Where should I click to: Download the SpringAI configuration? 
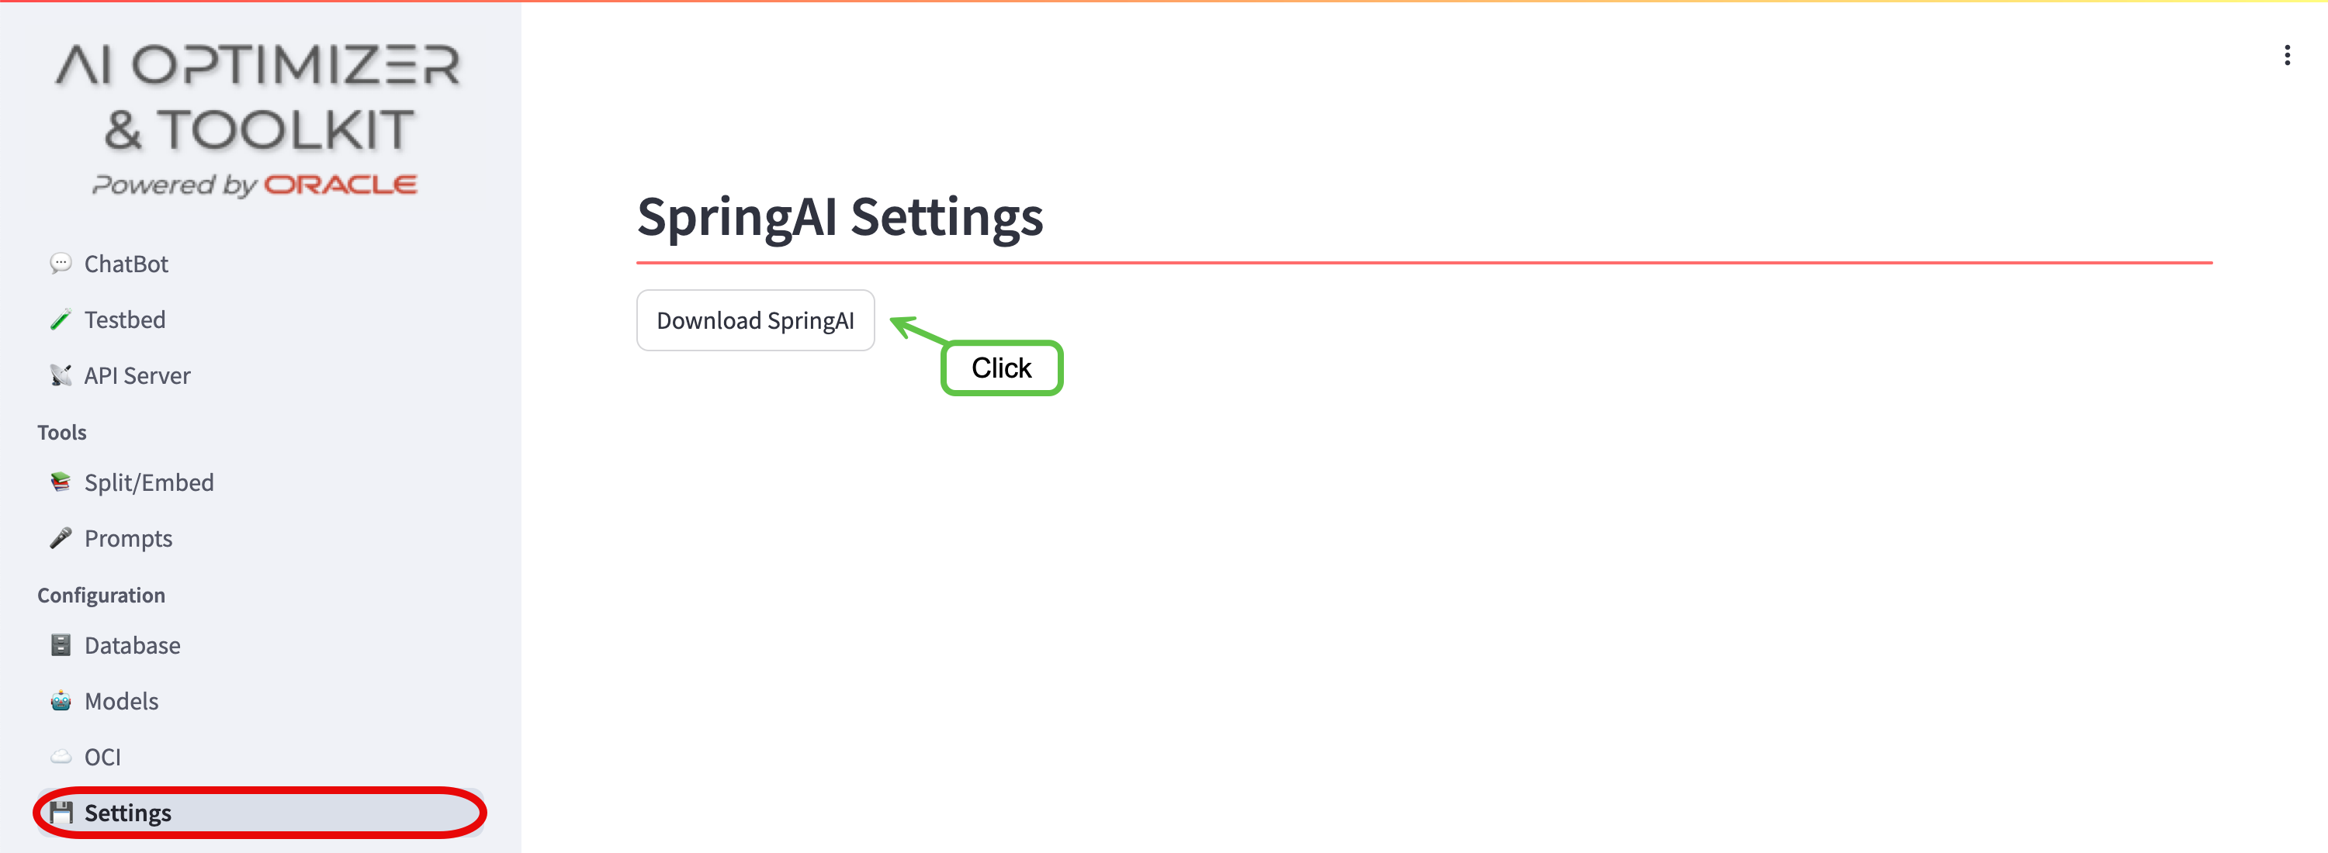[x=756, y=320]
